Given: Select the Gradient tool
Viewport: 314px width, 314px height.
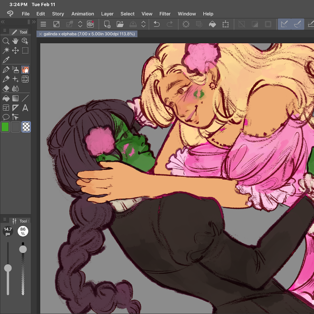Looking at the screenshot, I should [x=15, y=98].
